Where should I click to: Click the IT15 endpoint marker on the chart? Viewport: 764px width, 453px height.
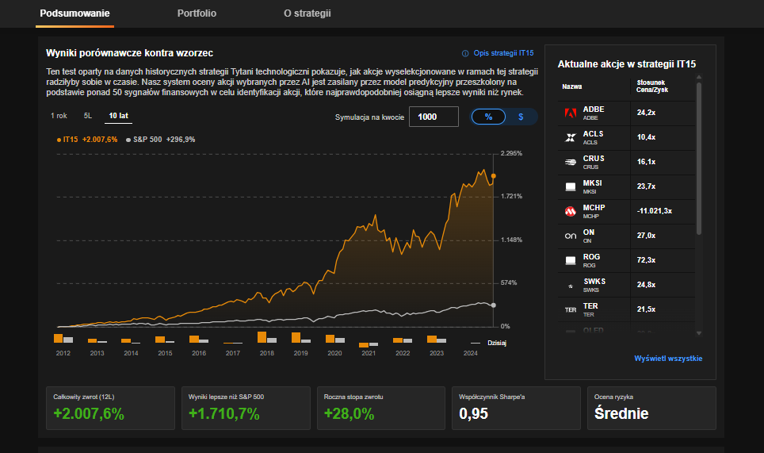click(494, 176)
